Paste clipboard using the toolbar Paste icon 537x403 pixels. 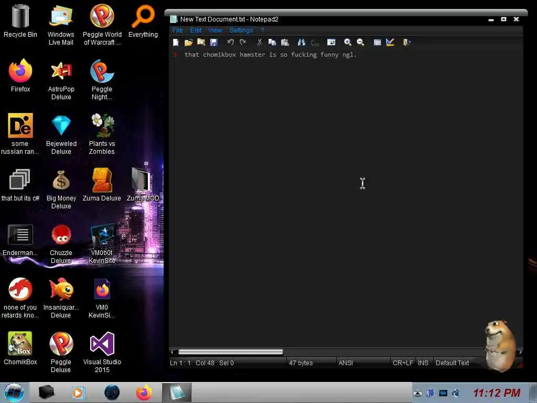tap(285, 43)
